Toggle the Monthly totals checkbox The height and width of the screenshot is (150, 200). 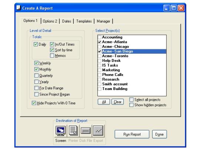tap(36, 69)
